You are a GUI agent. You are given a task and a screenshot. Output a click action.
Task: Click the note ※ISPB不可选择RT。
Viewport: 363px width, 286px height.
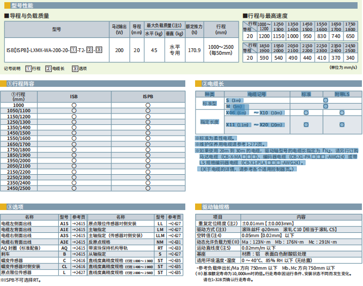pos(21,280)
